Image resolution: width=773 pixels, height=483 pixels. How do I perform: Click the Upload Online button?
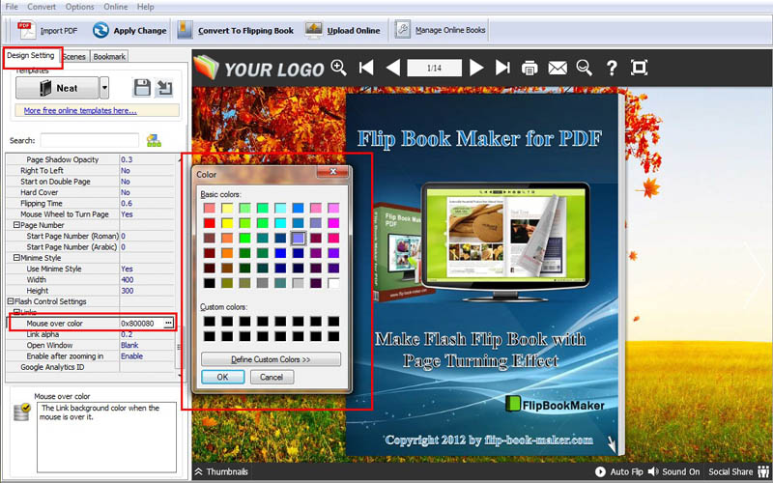click(343, 31)
